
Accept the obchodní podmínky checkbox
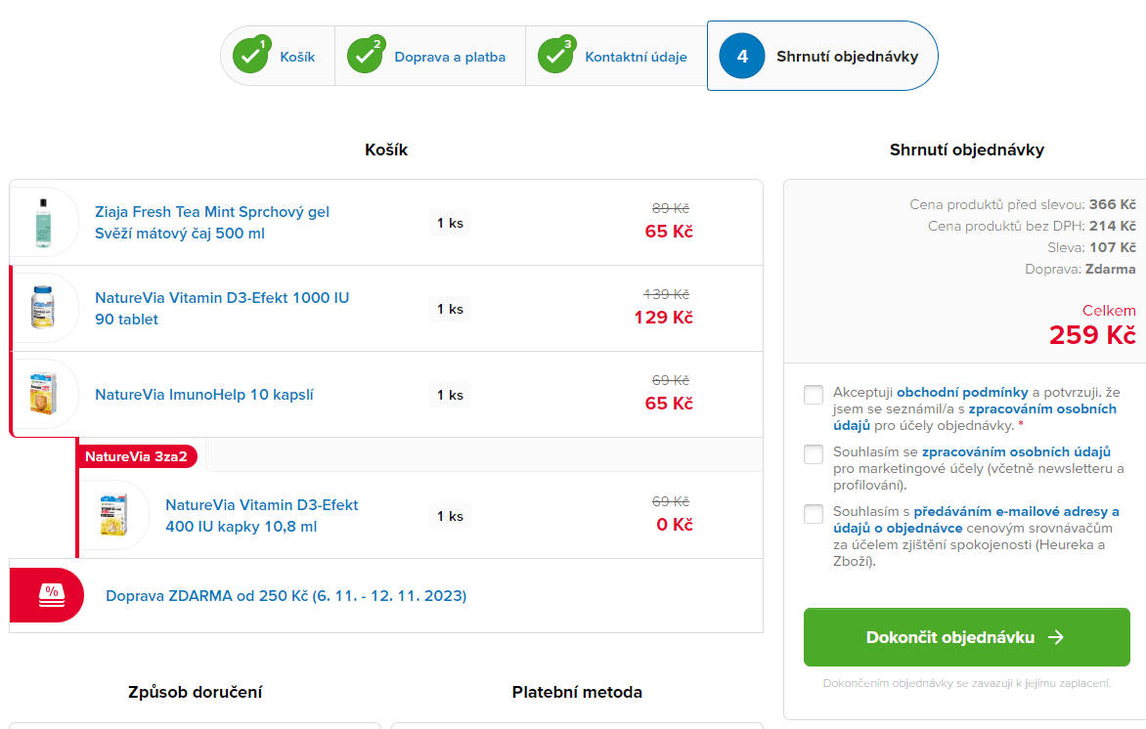(814, 395)
